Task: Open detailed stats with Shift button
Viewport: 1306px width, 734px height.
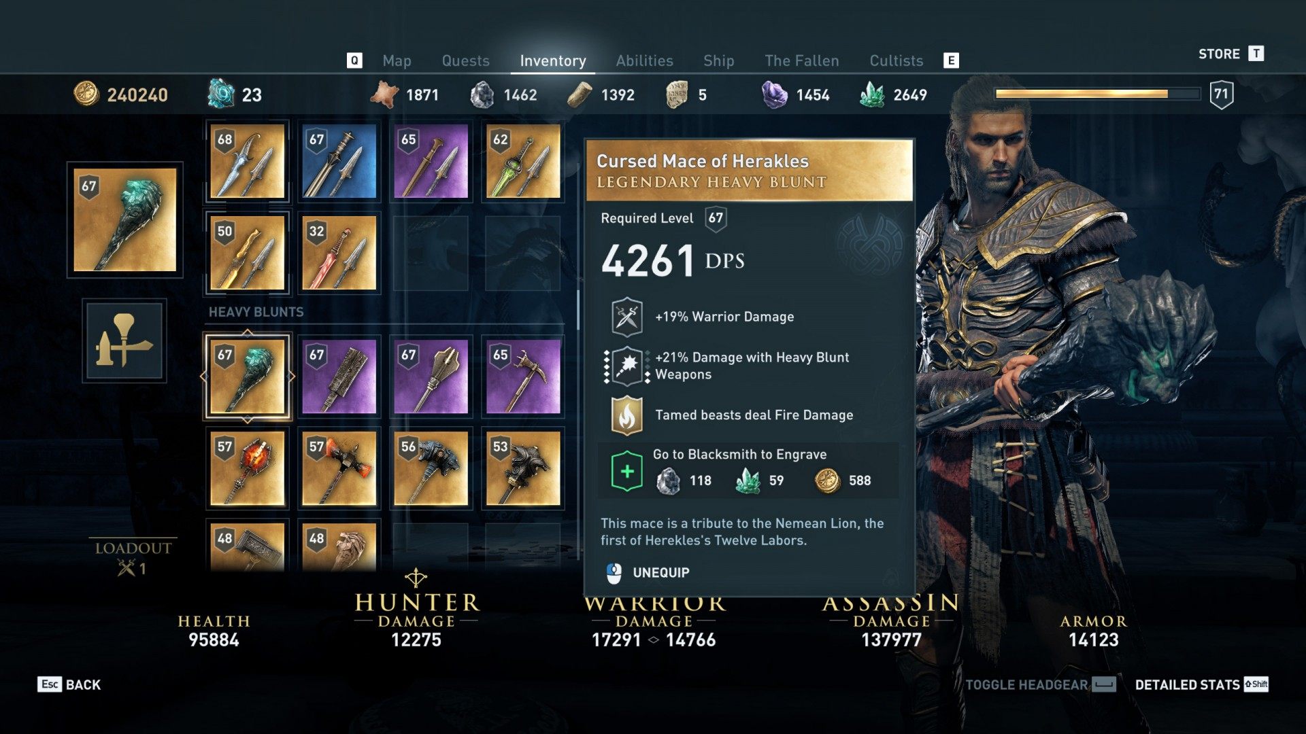Action: [1201, 684]
